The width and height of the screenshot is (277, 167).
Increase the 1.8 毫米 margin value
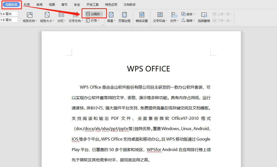(x=18, y=19)
